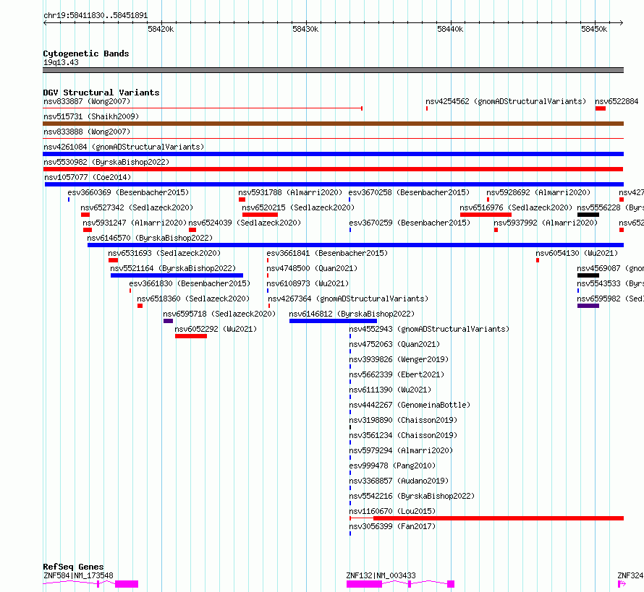Click nsv4267364 gnomADStructuralVariants label
This screenshot has height=592, width=644.
pyautogui.click(x=348, y=299)
